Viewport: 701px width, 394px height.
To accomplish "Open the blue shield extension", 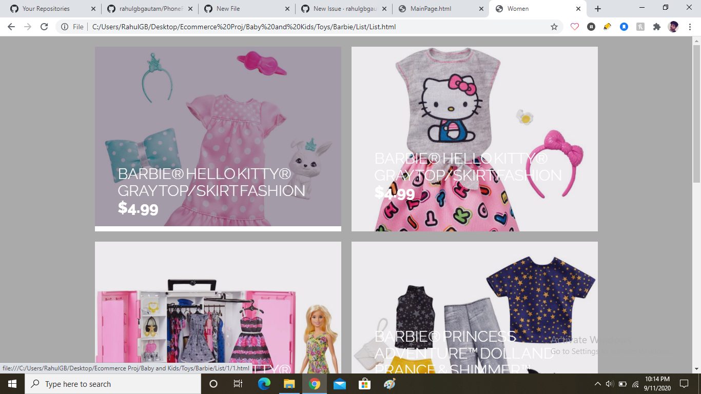I will (624, 27).
